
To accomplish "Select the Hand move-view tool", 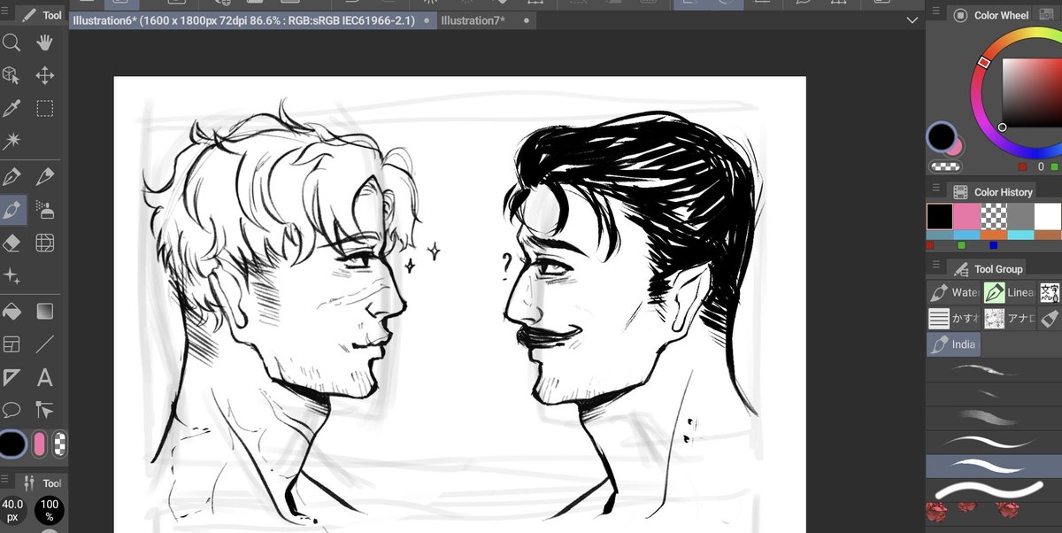I will click(x=45, y=42).
